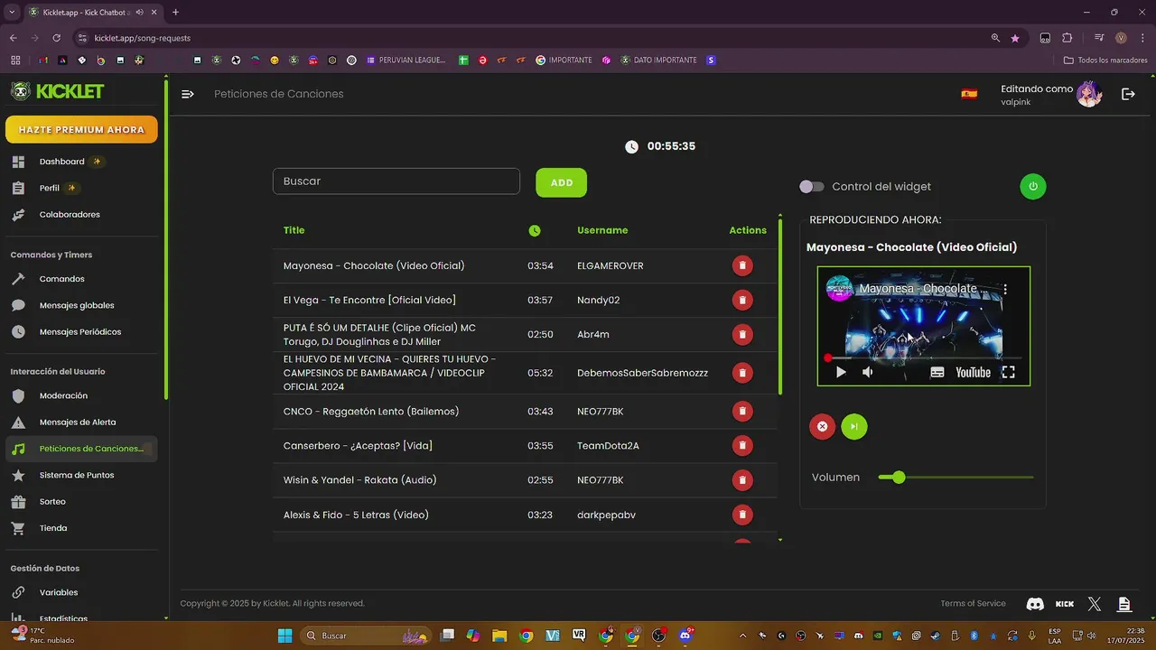The height and width of the screenshot is (650, 1156).
Task: Delete El Vega - Te Encontre request
Action: [x=742, y=300]
